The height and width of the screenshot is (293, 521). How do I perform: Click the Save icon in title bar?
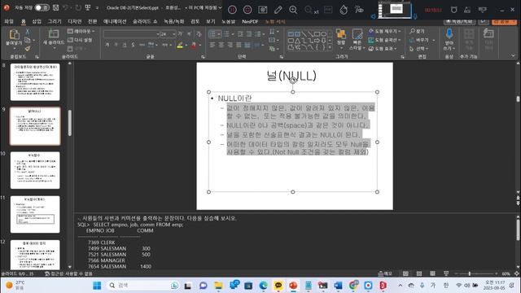coord(56,7)
